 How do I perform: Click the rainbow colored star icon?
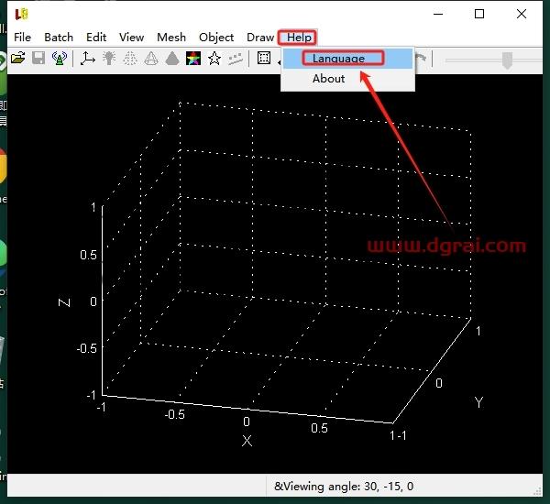pos(193,59)
